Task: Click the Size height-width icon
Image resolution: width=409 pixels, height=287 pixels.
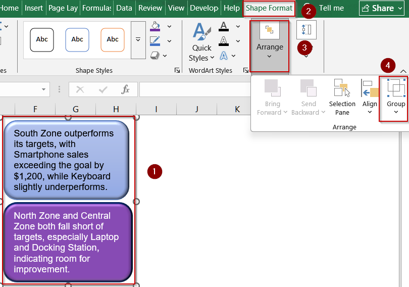Action: (x=306, y=30)
